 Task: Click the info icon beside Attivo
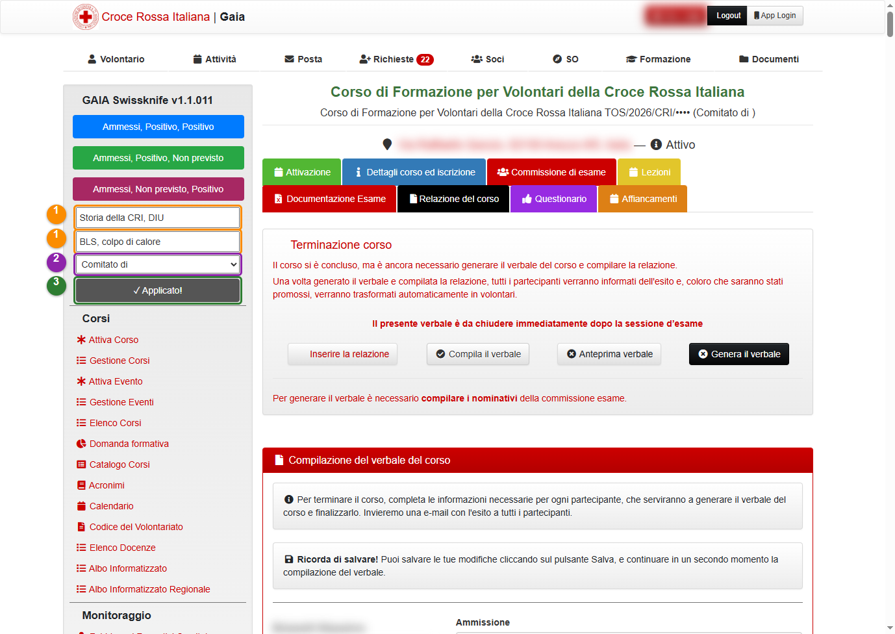click(656, 144)
